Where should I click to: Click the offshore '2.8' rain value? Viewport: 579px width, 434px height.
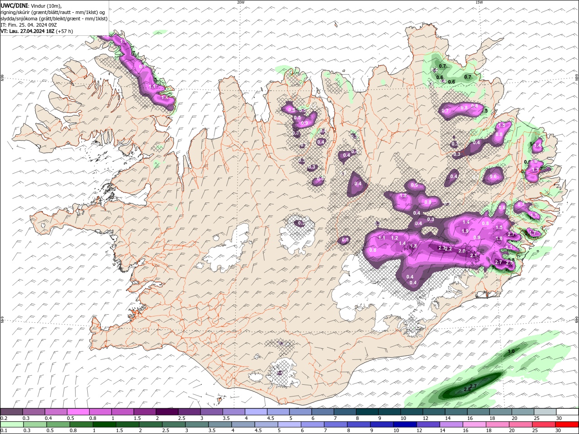click(x=467, y=389)
